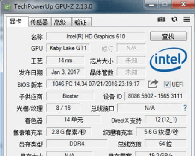Click the Intel logo
This screenshot has width=195, height=156.
(168, 60)
